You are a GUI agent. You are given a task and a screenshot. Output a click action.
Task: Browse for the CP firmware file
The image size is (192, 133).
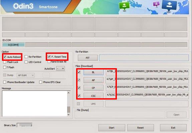93,88
